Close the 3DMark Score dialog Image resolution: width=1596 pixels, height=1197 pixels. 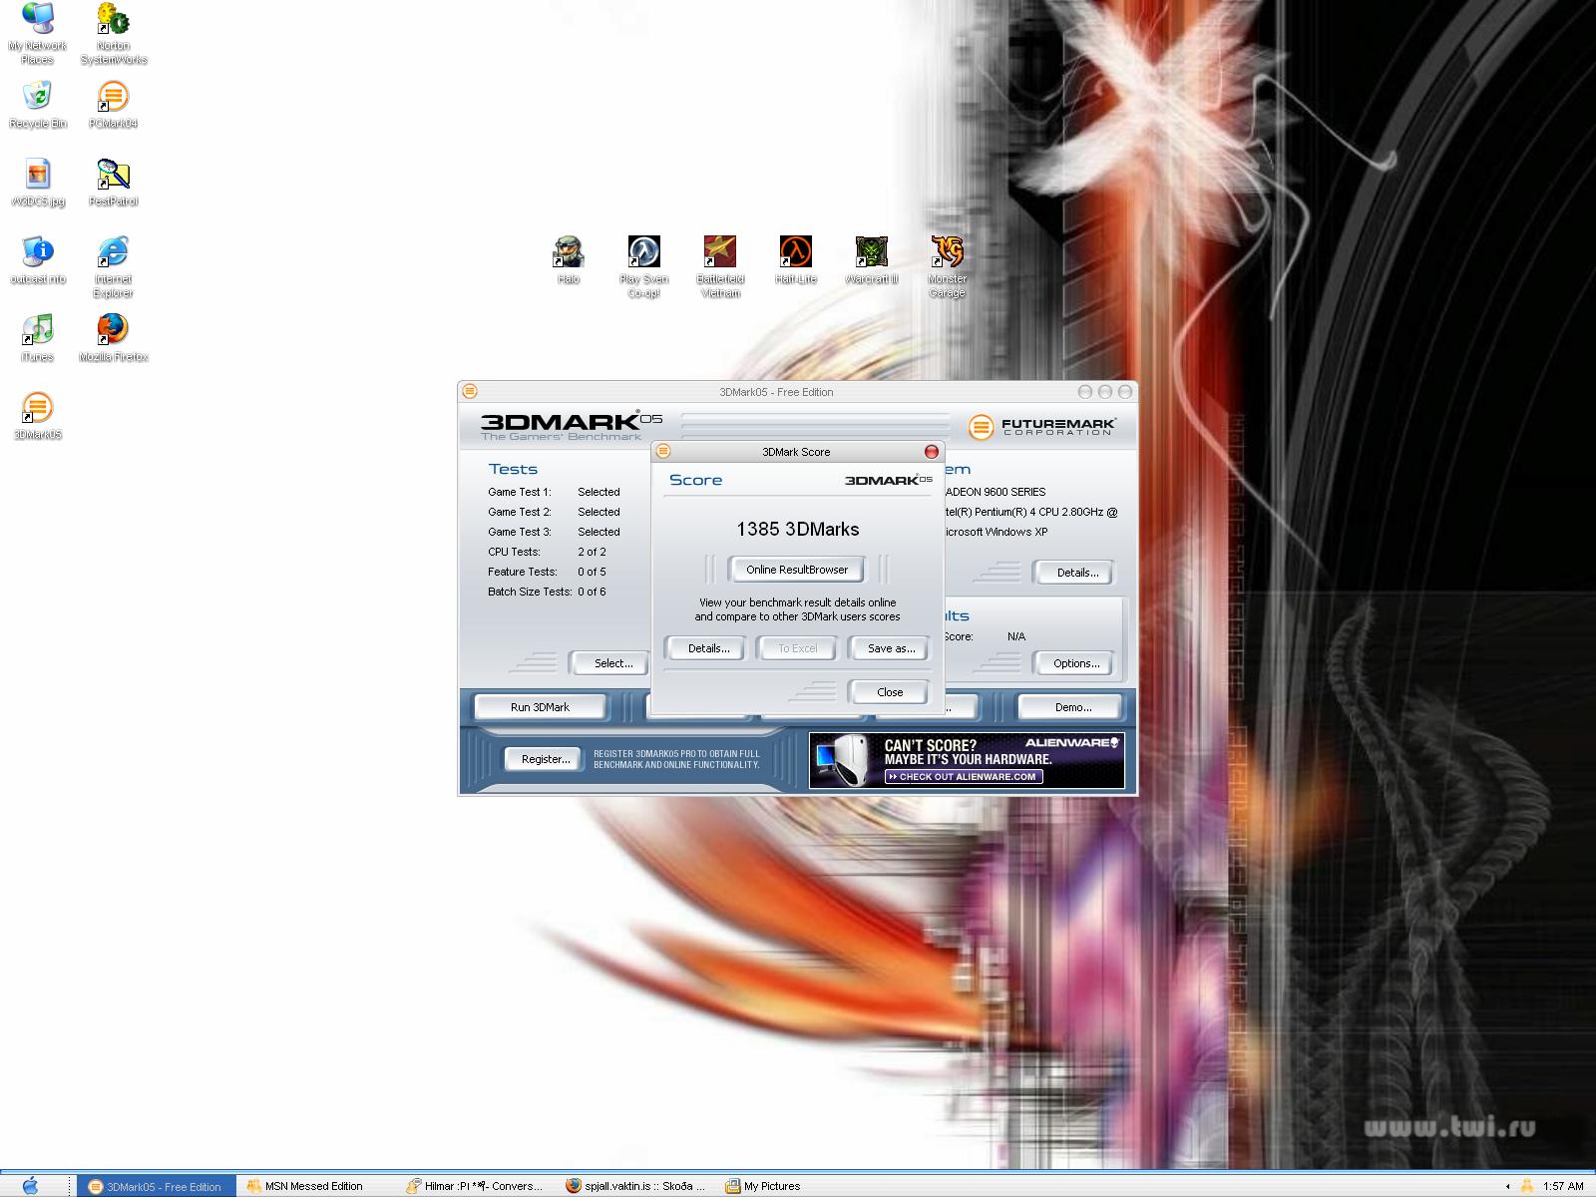[x=889, y=692]
